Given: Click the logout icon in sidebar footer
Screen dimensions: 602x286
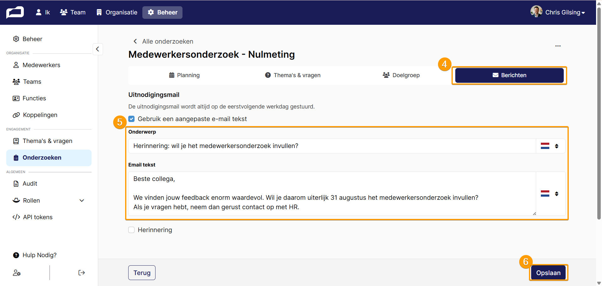Looking at the screenshot, I should coord(82,273).
